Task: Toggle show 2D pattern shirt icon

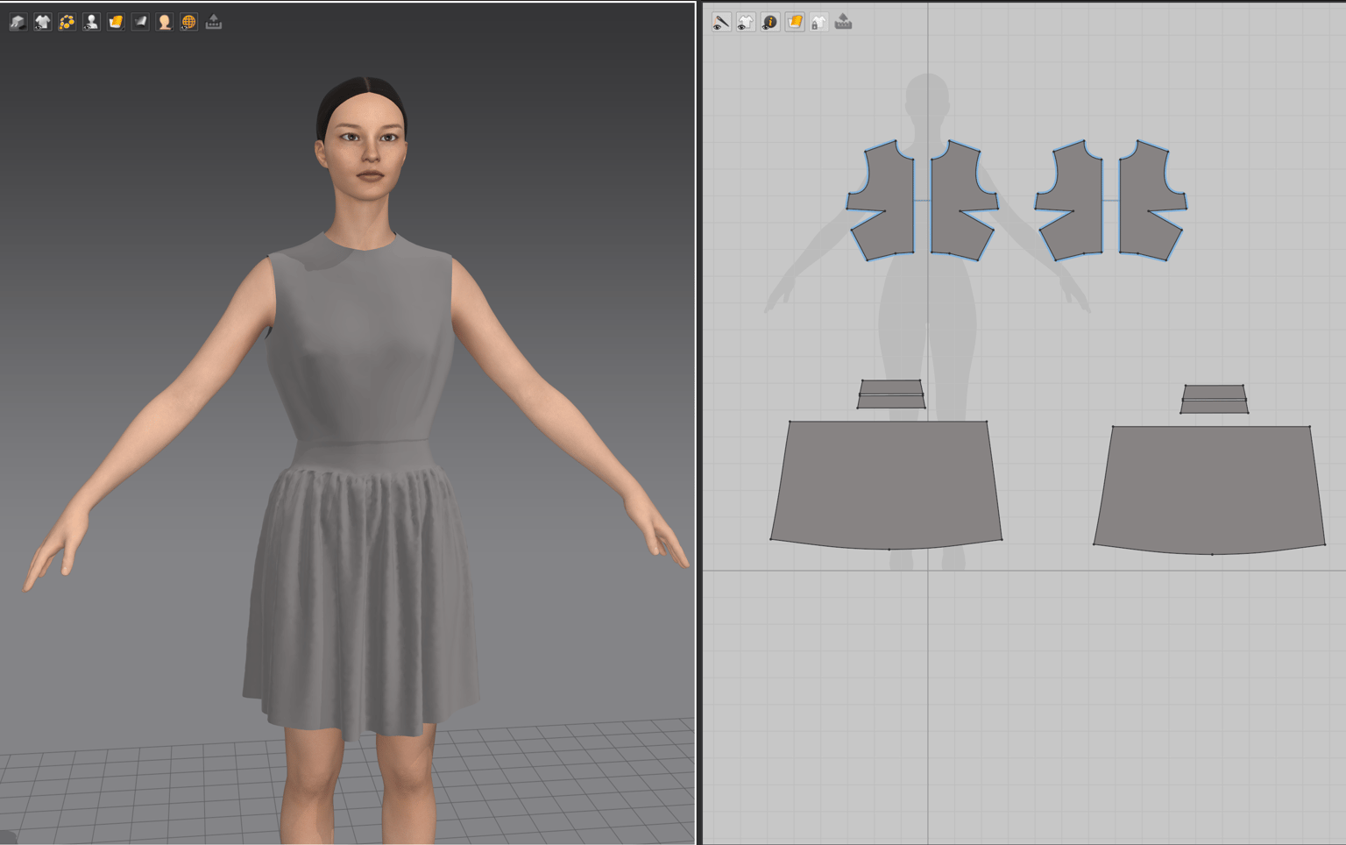Action: [746, 22]
